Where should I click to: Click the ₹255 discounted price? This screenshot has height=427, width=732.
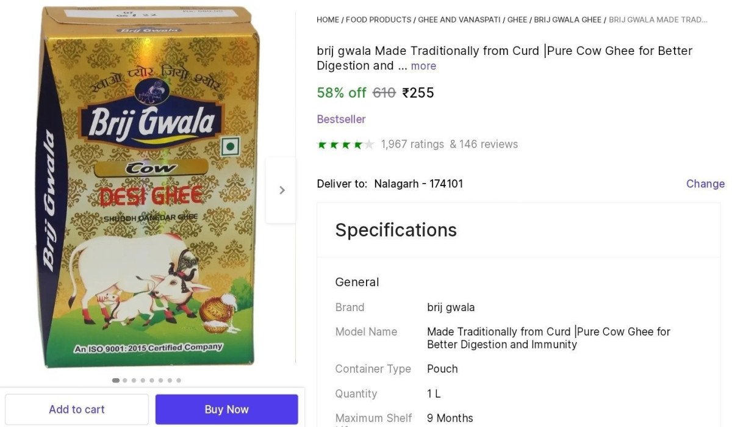tap(418, 93)
